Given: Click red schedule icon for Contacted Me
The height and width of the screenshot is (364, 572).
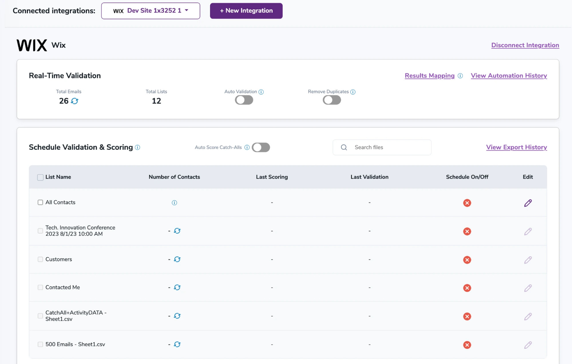Looking at the screenshot, I should click(467, 288).
